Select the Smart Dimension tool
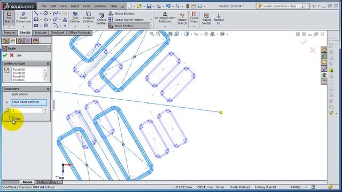 [x=24, y=18]
